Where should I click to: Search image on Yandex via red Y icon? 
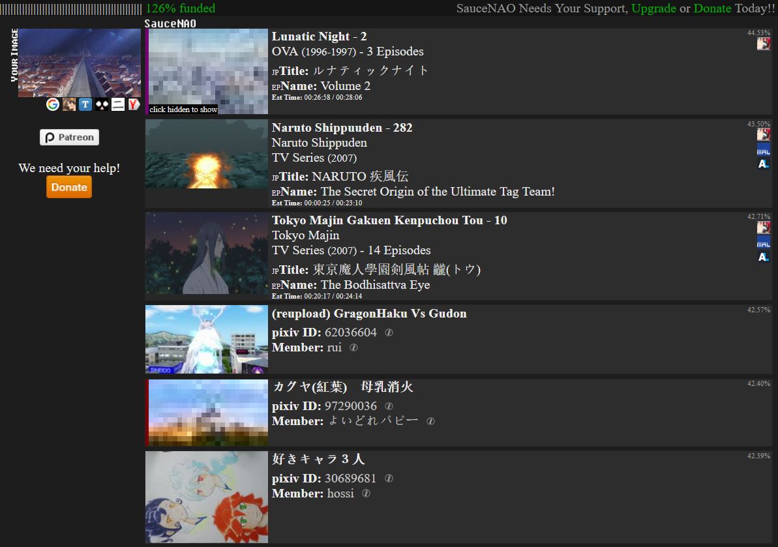pos(134,104)
